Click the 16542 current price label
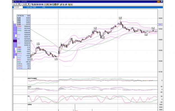Image resolution: width=175 pixels, height=111 pixels. (160, 24)
